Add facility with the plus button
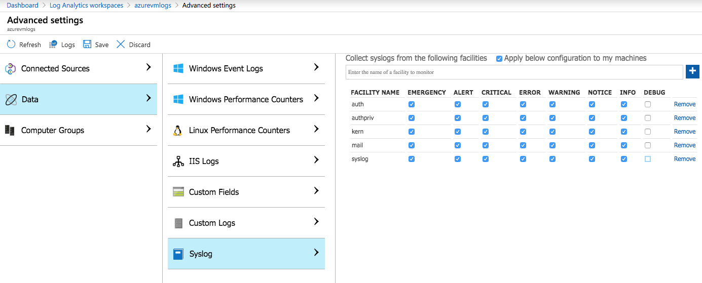Image resolution: width=702 pixels, height=283 pixels. pyautogui.click(x=692, y=72)
